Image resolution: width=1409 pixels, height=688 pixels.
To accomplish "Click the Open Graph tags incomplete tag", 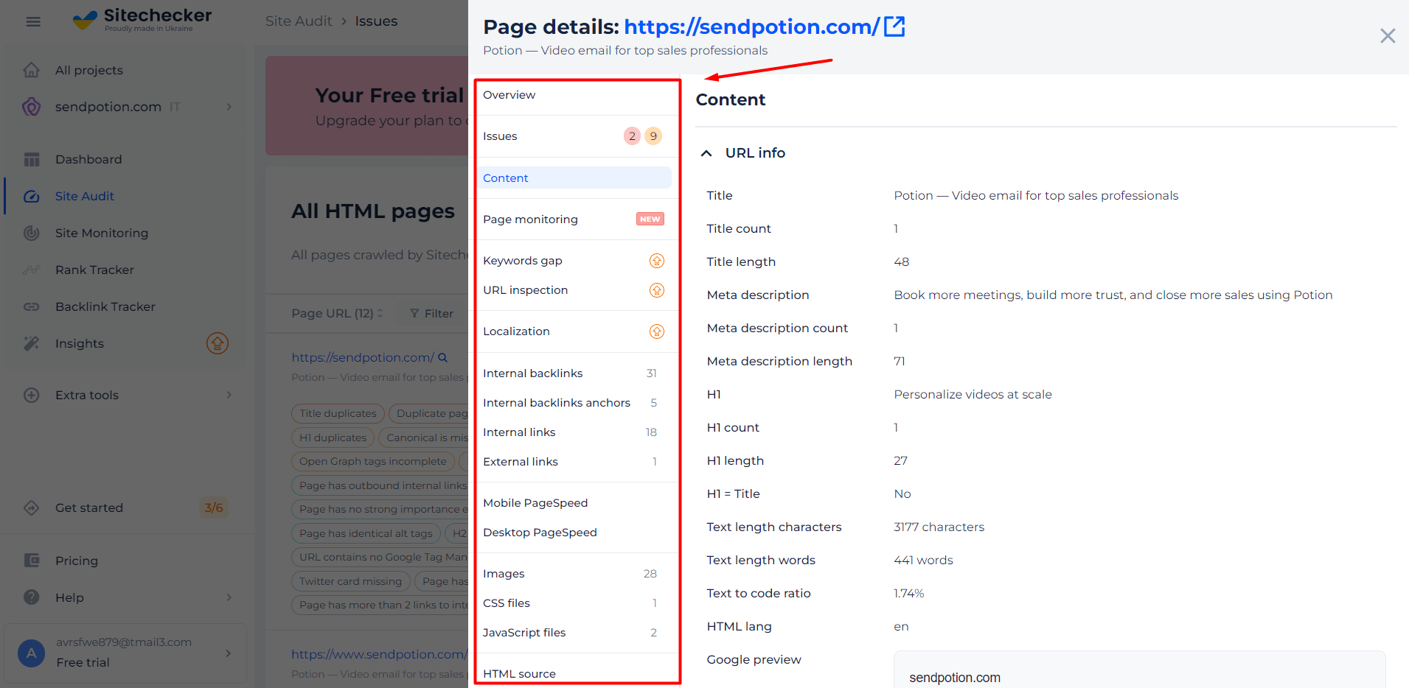I will [373, 461].
